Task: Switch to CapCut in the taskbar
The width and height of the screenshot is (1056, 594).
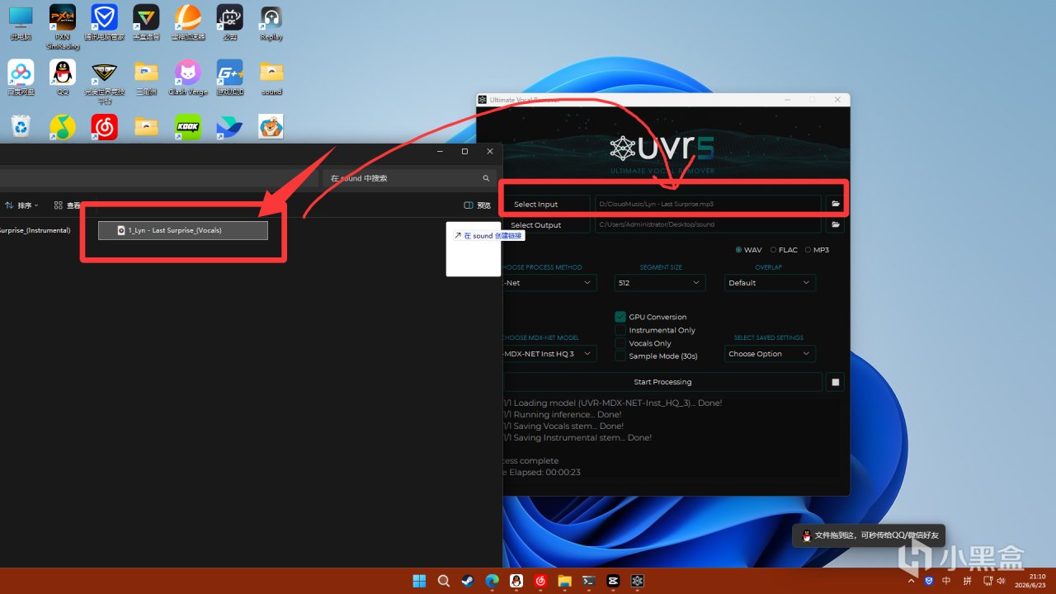Action: (613, 581)
